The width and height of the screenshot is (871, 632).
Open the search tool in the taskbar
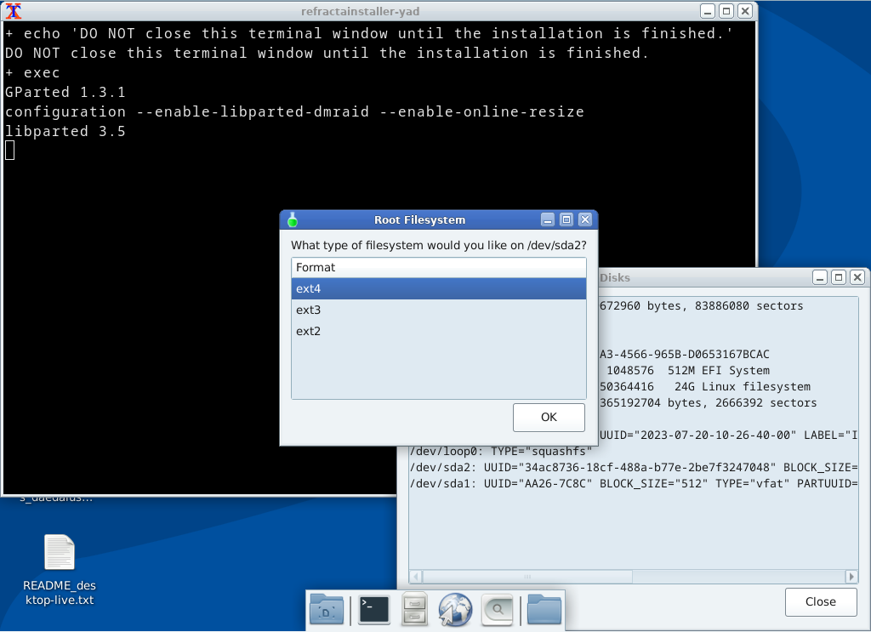(496, 609)
